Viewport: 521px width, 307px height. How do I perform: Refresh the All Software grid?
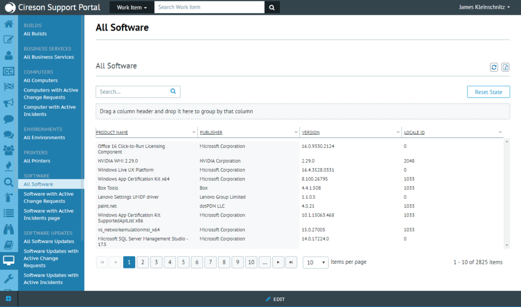coord(494,68)
